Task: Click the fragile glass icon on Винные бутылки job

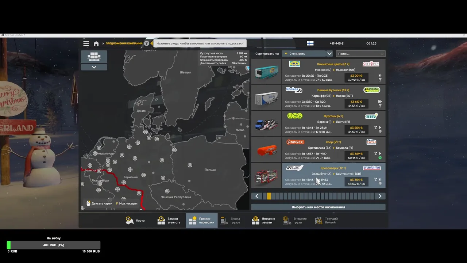Action: pyautogui.click(x=380, y=106)
